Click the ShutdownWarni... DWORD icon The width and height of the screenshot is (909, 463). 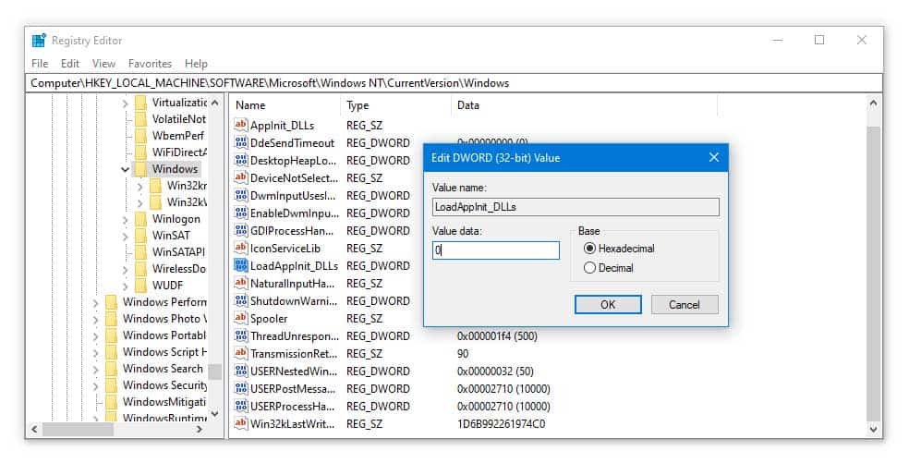[x=240, y=300]
